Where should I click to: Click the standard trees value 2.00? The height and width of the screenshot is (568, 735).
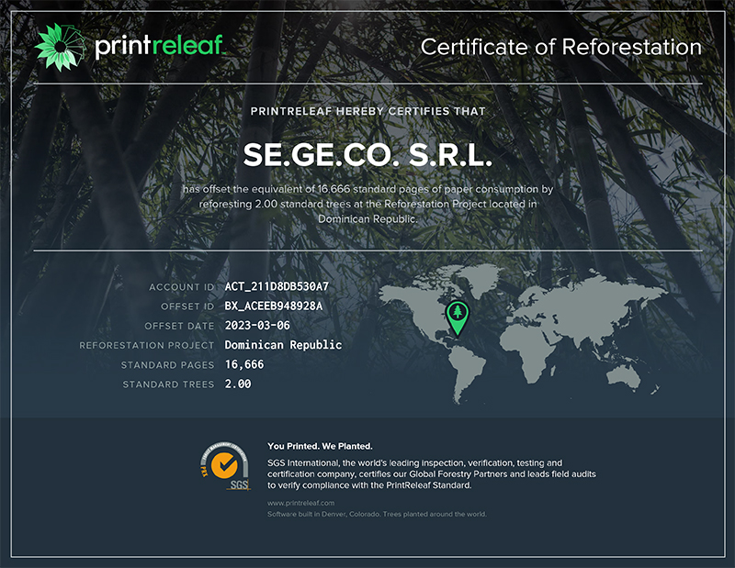[x=238, y=384]
